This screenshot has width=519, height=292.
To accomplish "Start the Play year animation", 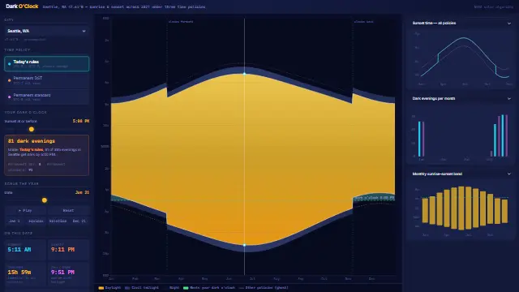I will point(25,211).
